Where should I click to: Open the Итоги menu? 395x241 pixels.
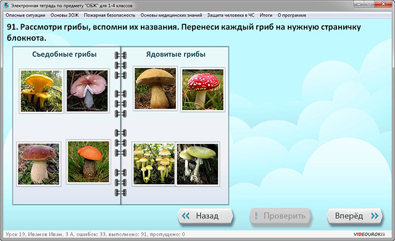pos(266,15)
